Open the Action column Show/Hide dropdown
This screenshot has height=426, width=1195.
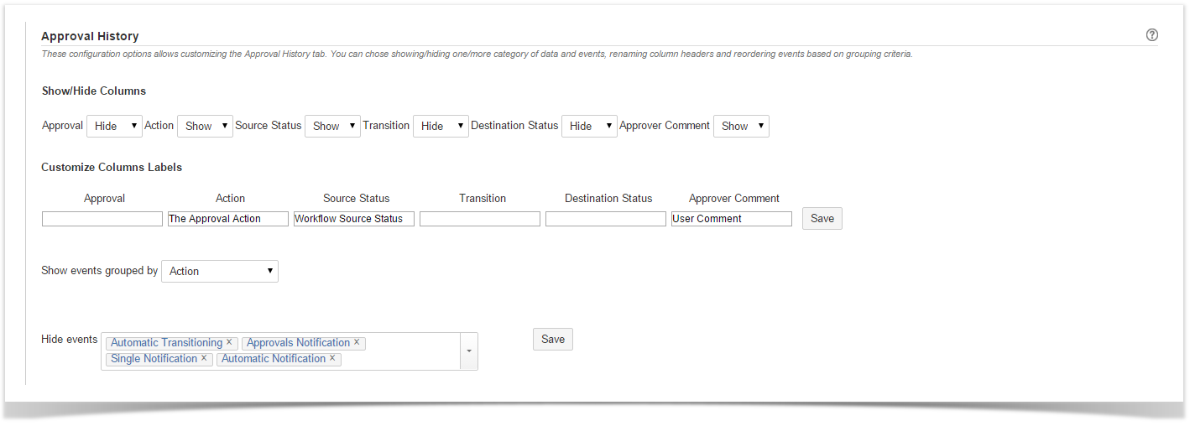(x=205, y=126)
